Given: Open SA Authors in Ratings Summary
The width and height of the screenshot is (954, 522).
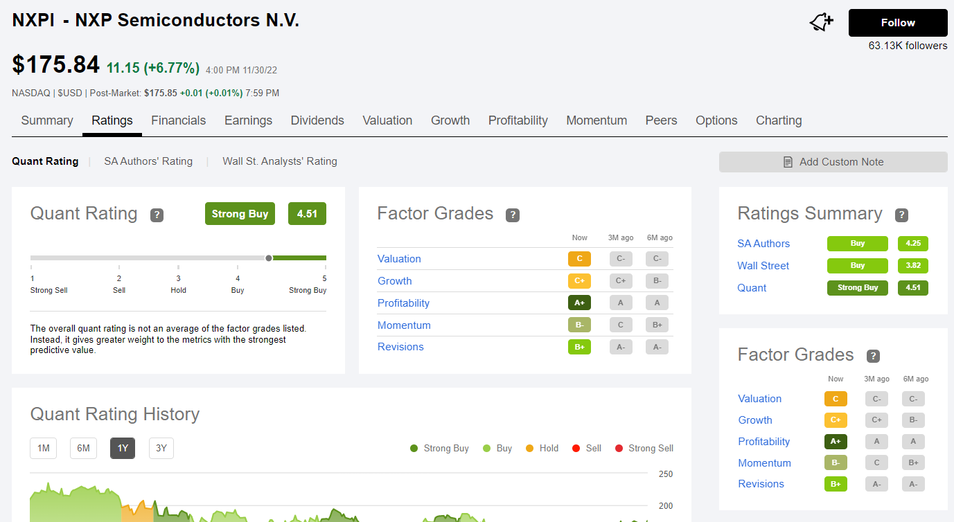Looking at the screenshot, I should click(x=763, y=244).
